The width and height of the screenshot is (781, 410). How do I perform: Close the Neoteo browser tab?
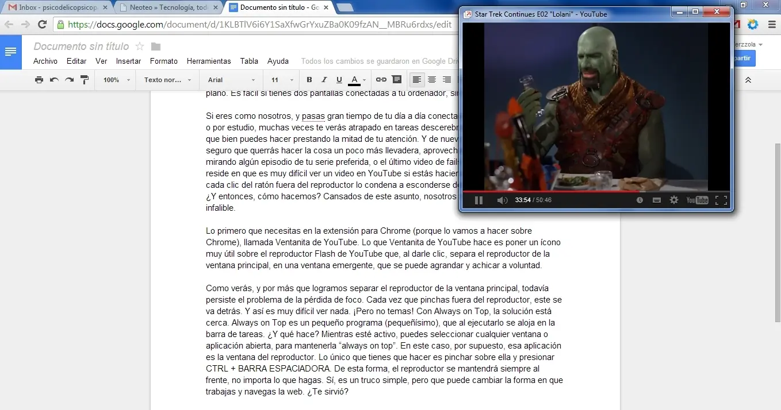coord(216,7)
